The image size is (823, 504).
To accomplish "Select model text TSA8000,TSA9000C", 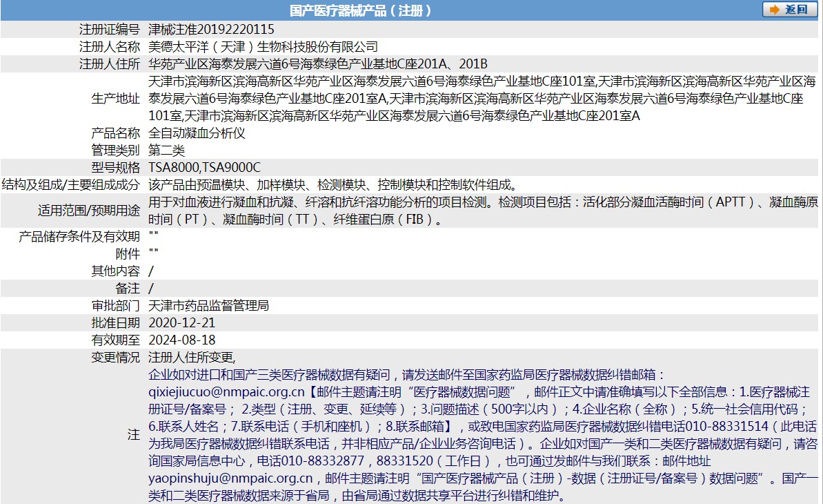I will point(206,166).
